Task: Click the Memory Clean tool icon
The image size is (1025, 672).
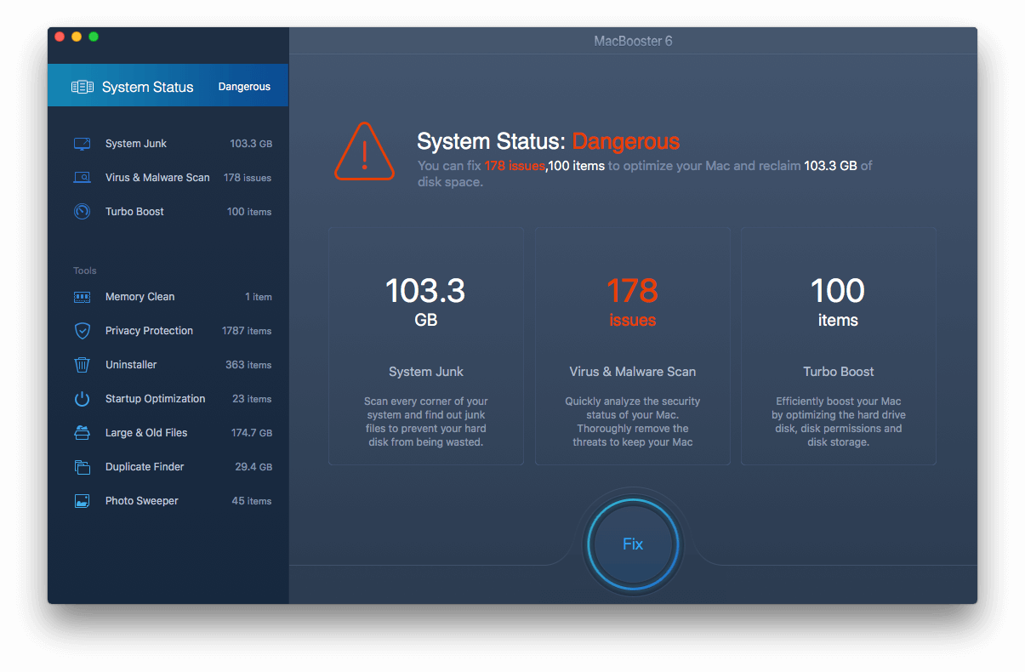Action: click(x=81, y=296)
